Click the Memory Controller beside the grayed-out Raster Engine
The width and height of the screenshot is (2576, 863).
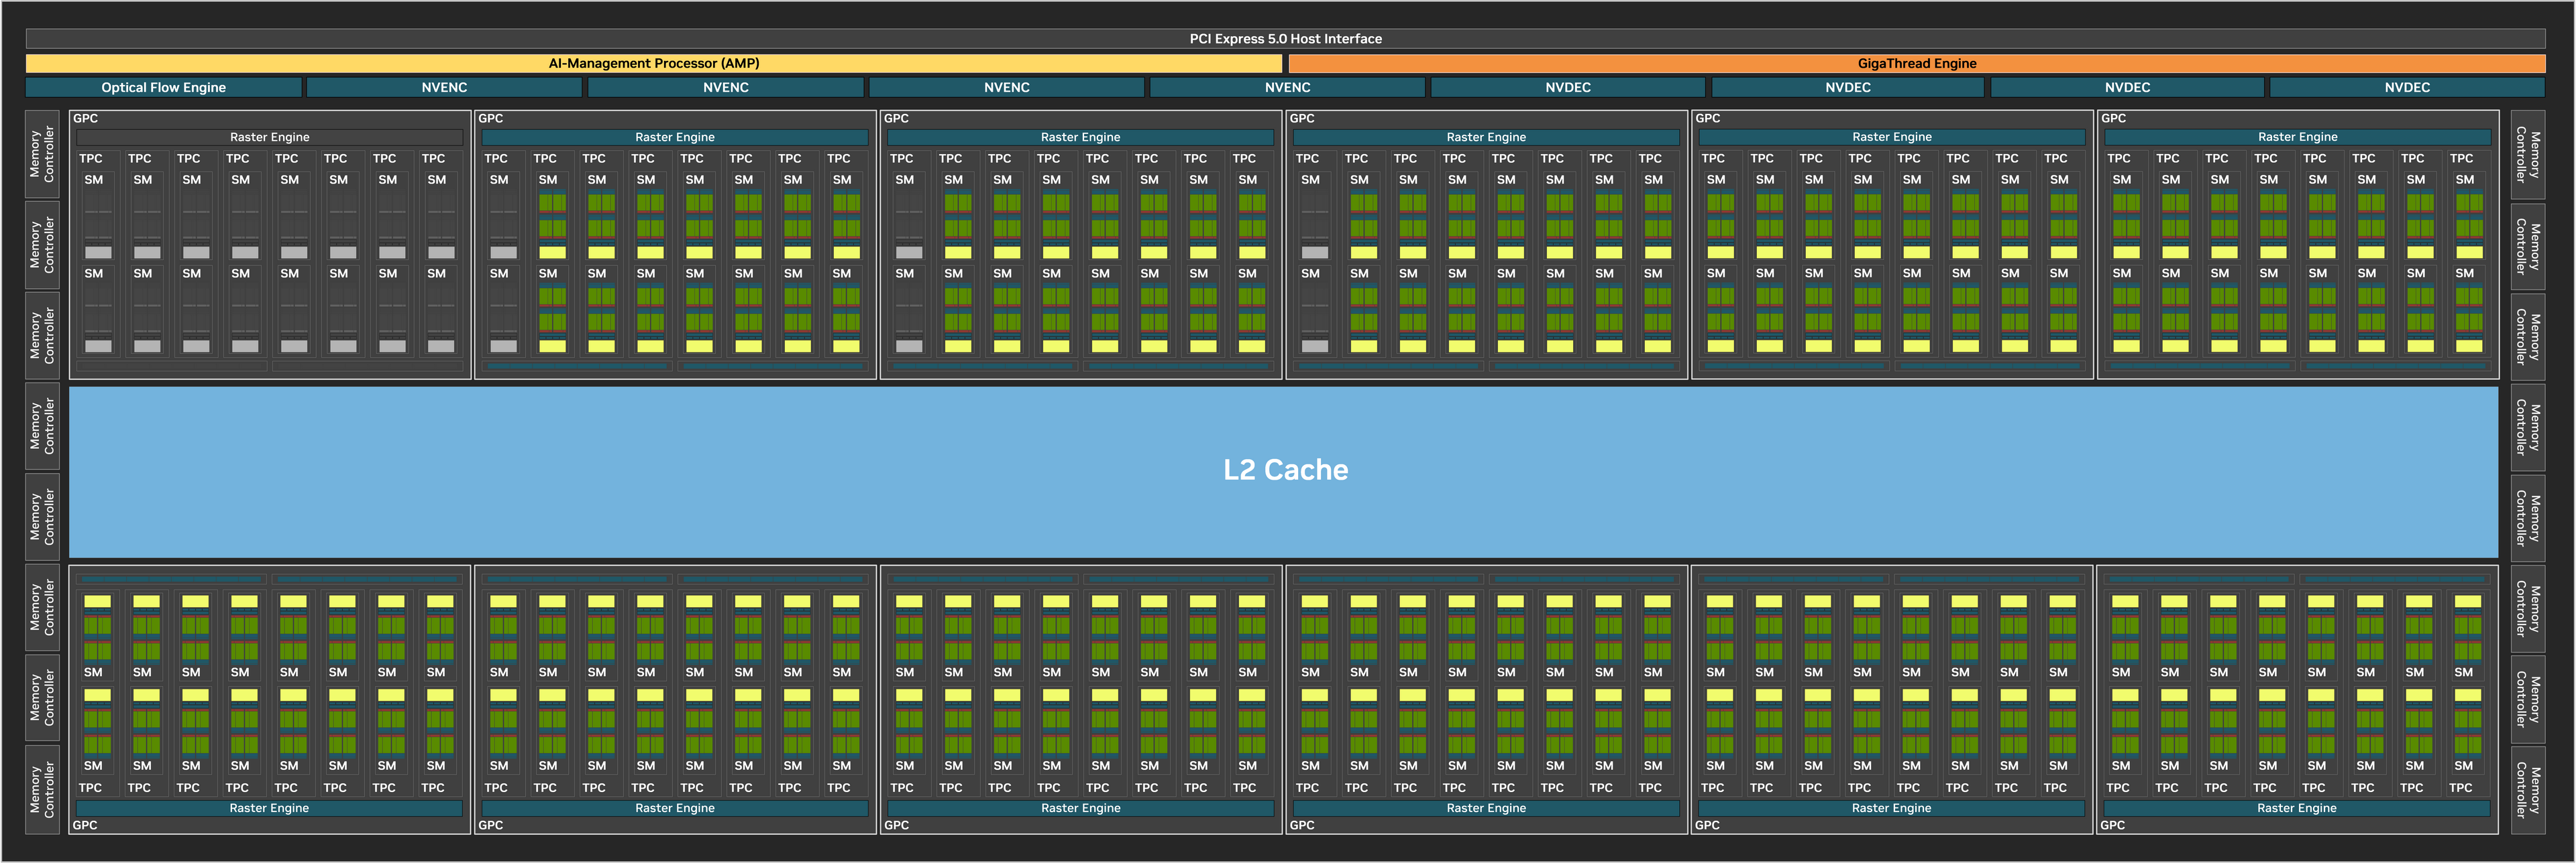pyautogui.click(x=42, y=154)
